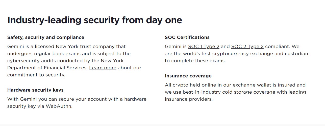Image resolution: width=325 pixels, height=126 pixels.
Task: Open the Learn more link
Action: (x=103, y=68)
